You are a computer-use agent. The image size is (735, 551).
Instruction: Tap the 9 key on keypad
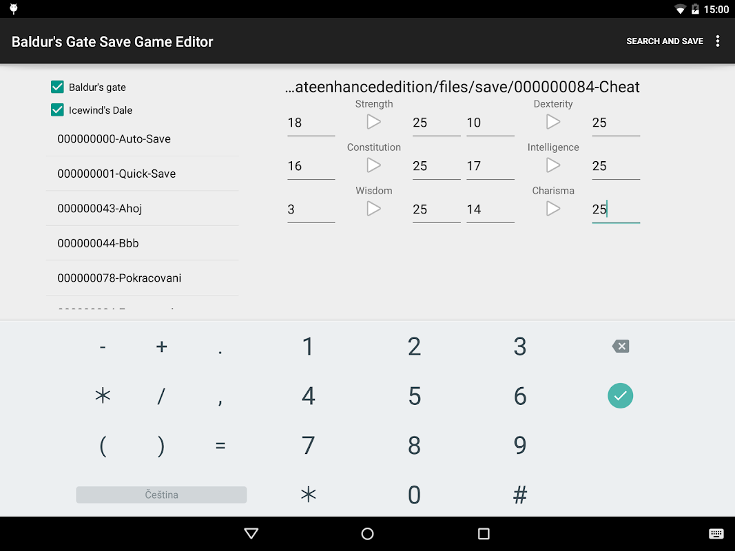click(520, 445)
